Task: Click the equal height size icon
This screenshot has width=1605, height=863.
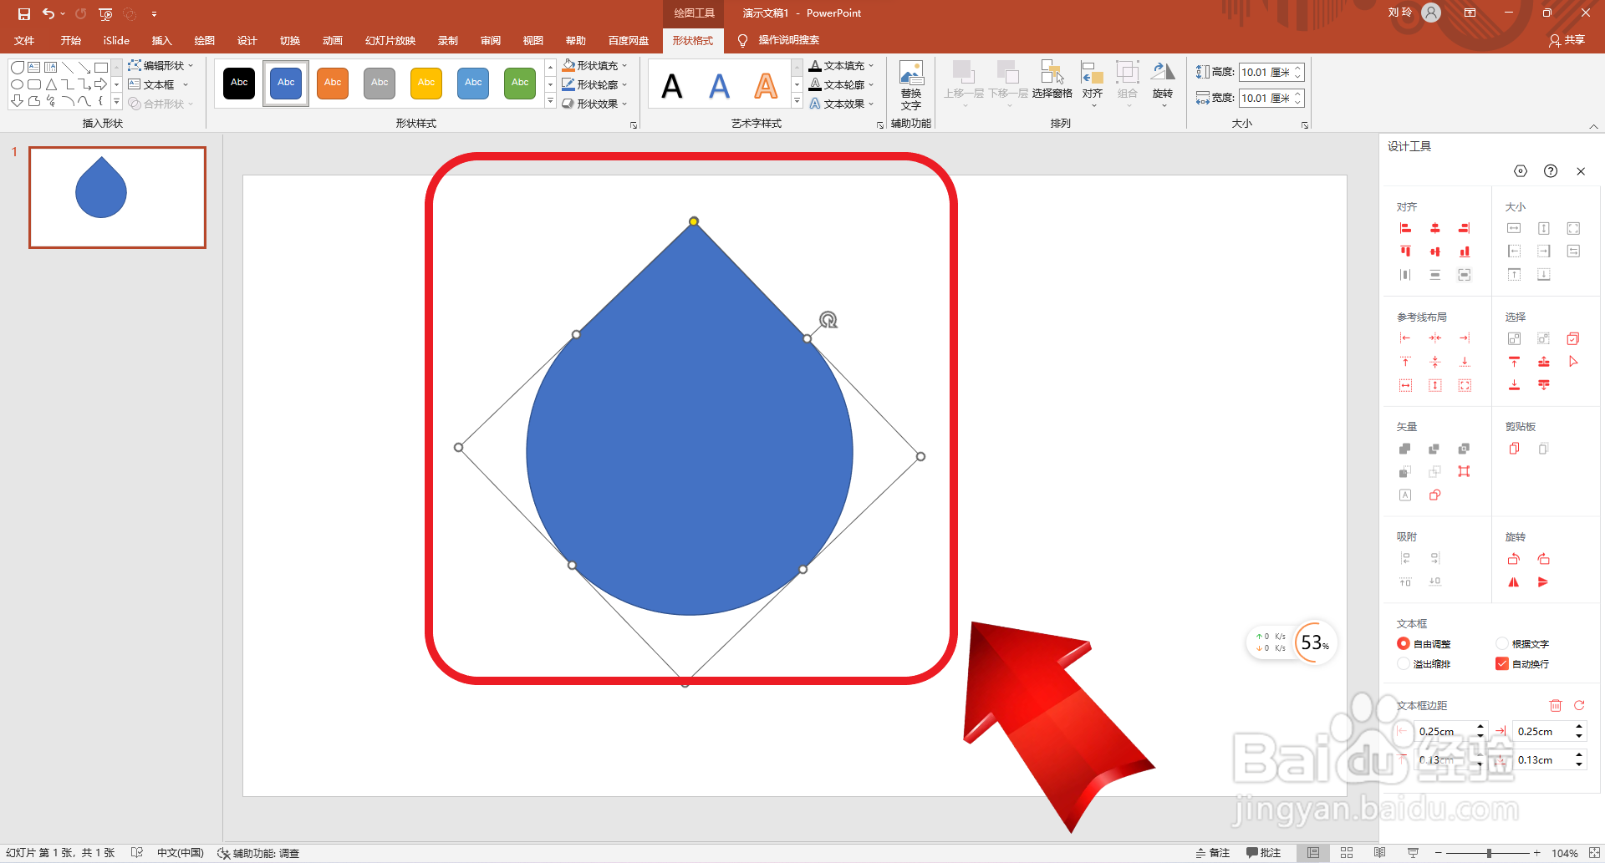Action: coord(1544,228)
